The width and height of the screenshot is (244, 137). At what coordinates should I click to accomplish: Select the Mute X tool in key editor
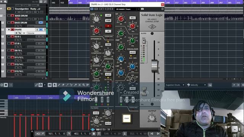[x=80, y=85]
